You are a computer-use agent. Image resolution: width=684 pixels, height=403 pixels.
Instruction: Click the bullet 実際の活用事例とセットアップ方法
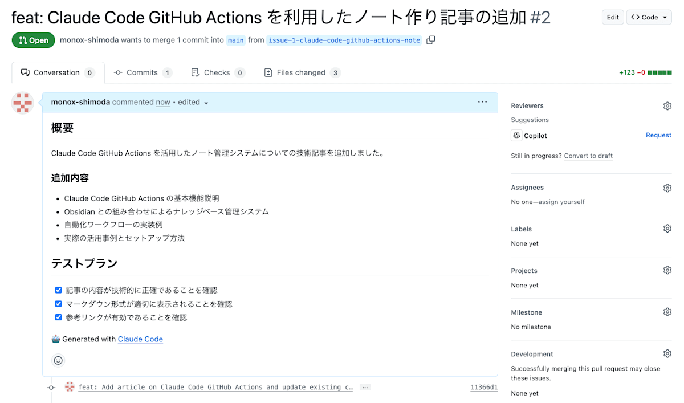(x=124, y=238)
